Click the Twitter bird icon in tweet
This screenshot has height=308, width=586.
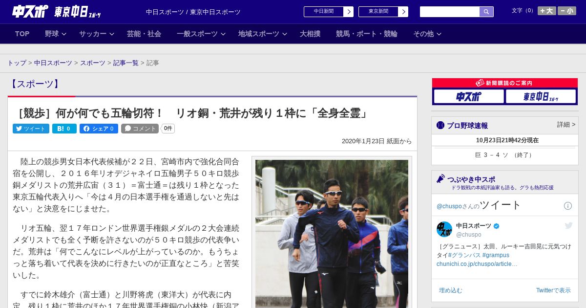[x=568, y=225]
